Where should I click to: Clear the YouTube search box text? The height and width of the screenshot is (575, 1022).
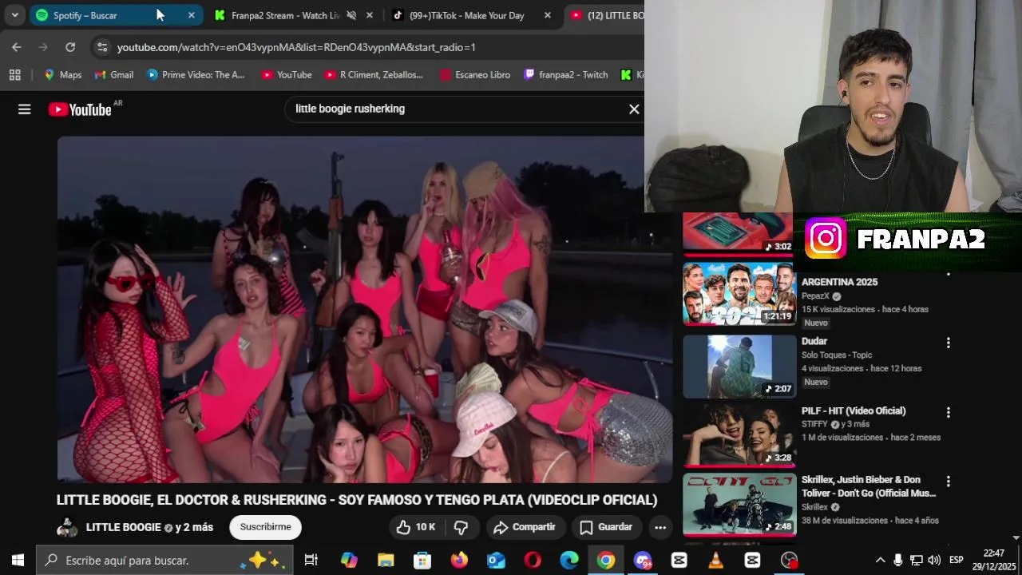[634, 109]
